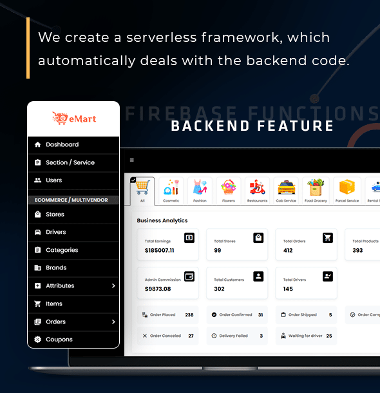Screen dimensions: 380x393
Task: Open the Total Orders 412 card
Action: tap(307, 244)
